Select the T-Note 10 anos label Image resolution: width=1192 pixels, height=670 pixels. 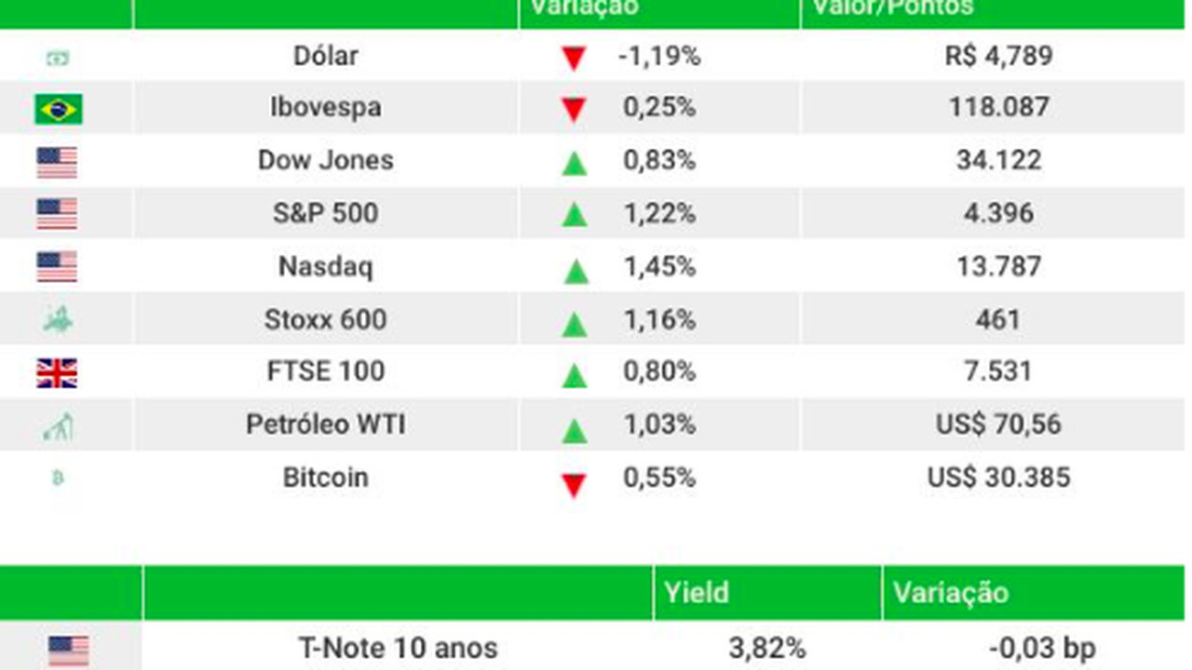tap(398, 648)
